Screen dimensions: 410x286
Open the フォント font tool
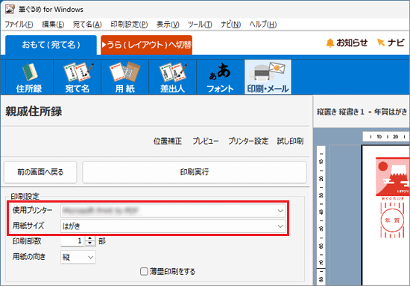220,77
